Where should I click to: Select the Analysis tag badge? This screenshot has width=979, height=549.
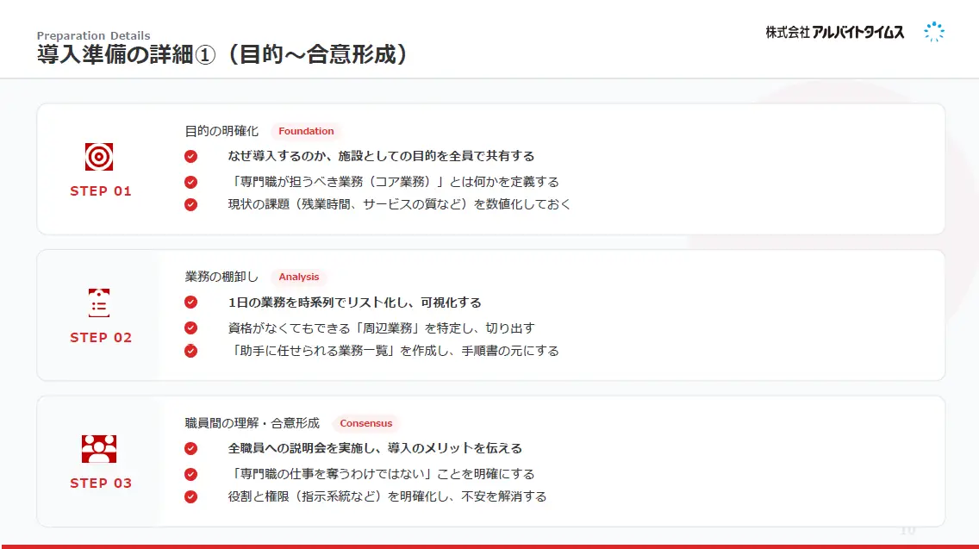click(299, 278)
